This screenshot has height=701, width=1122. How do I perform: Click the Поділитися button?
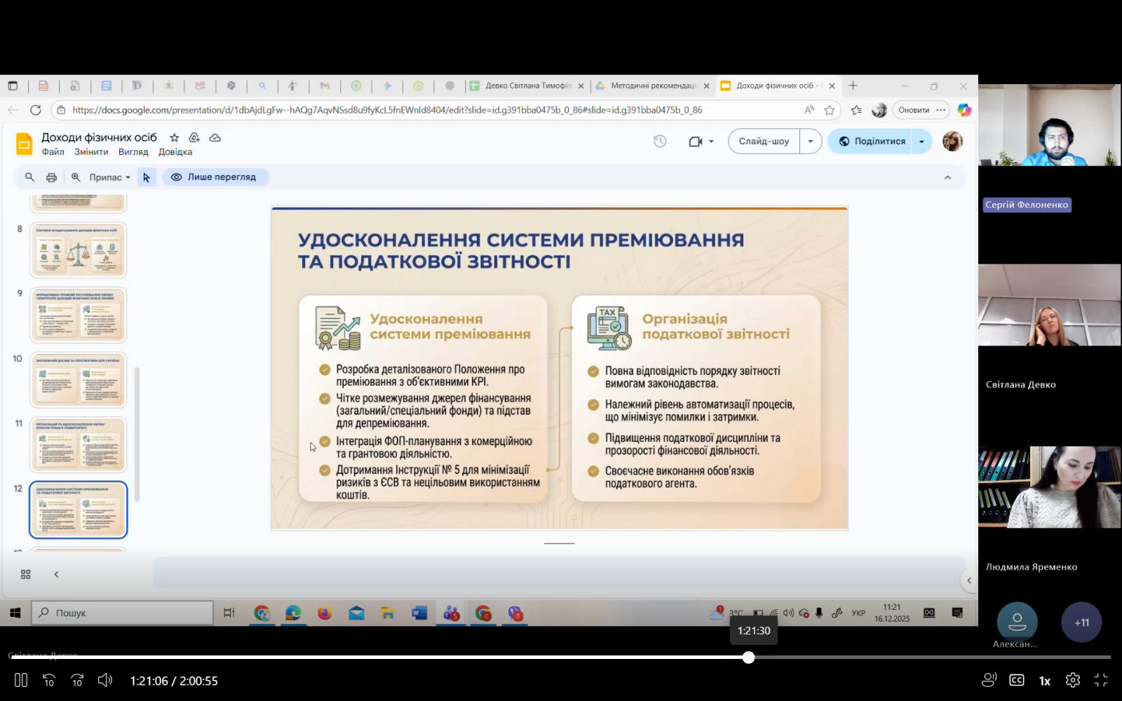(x=872, y=142)
